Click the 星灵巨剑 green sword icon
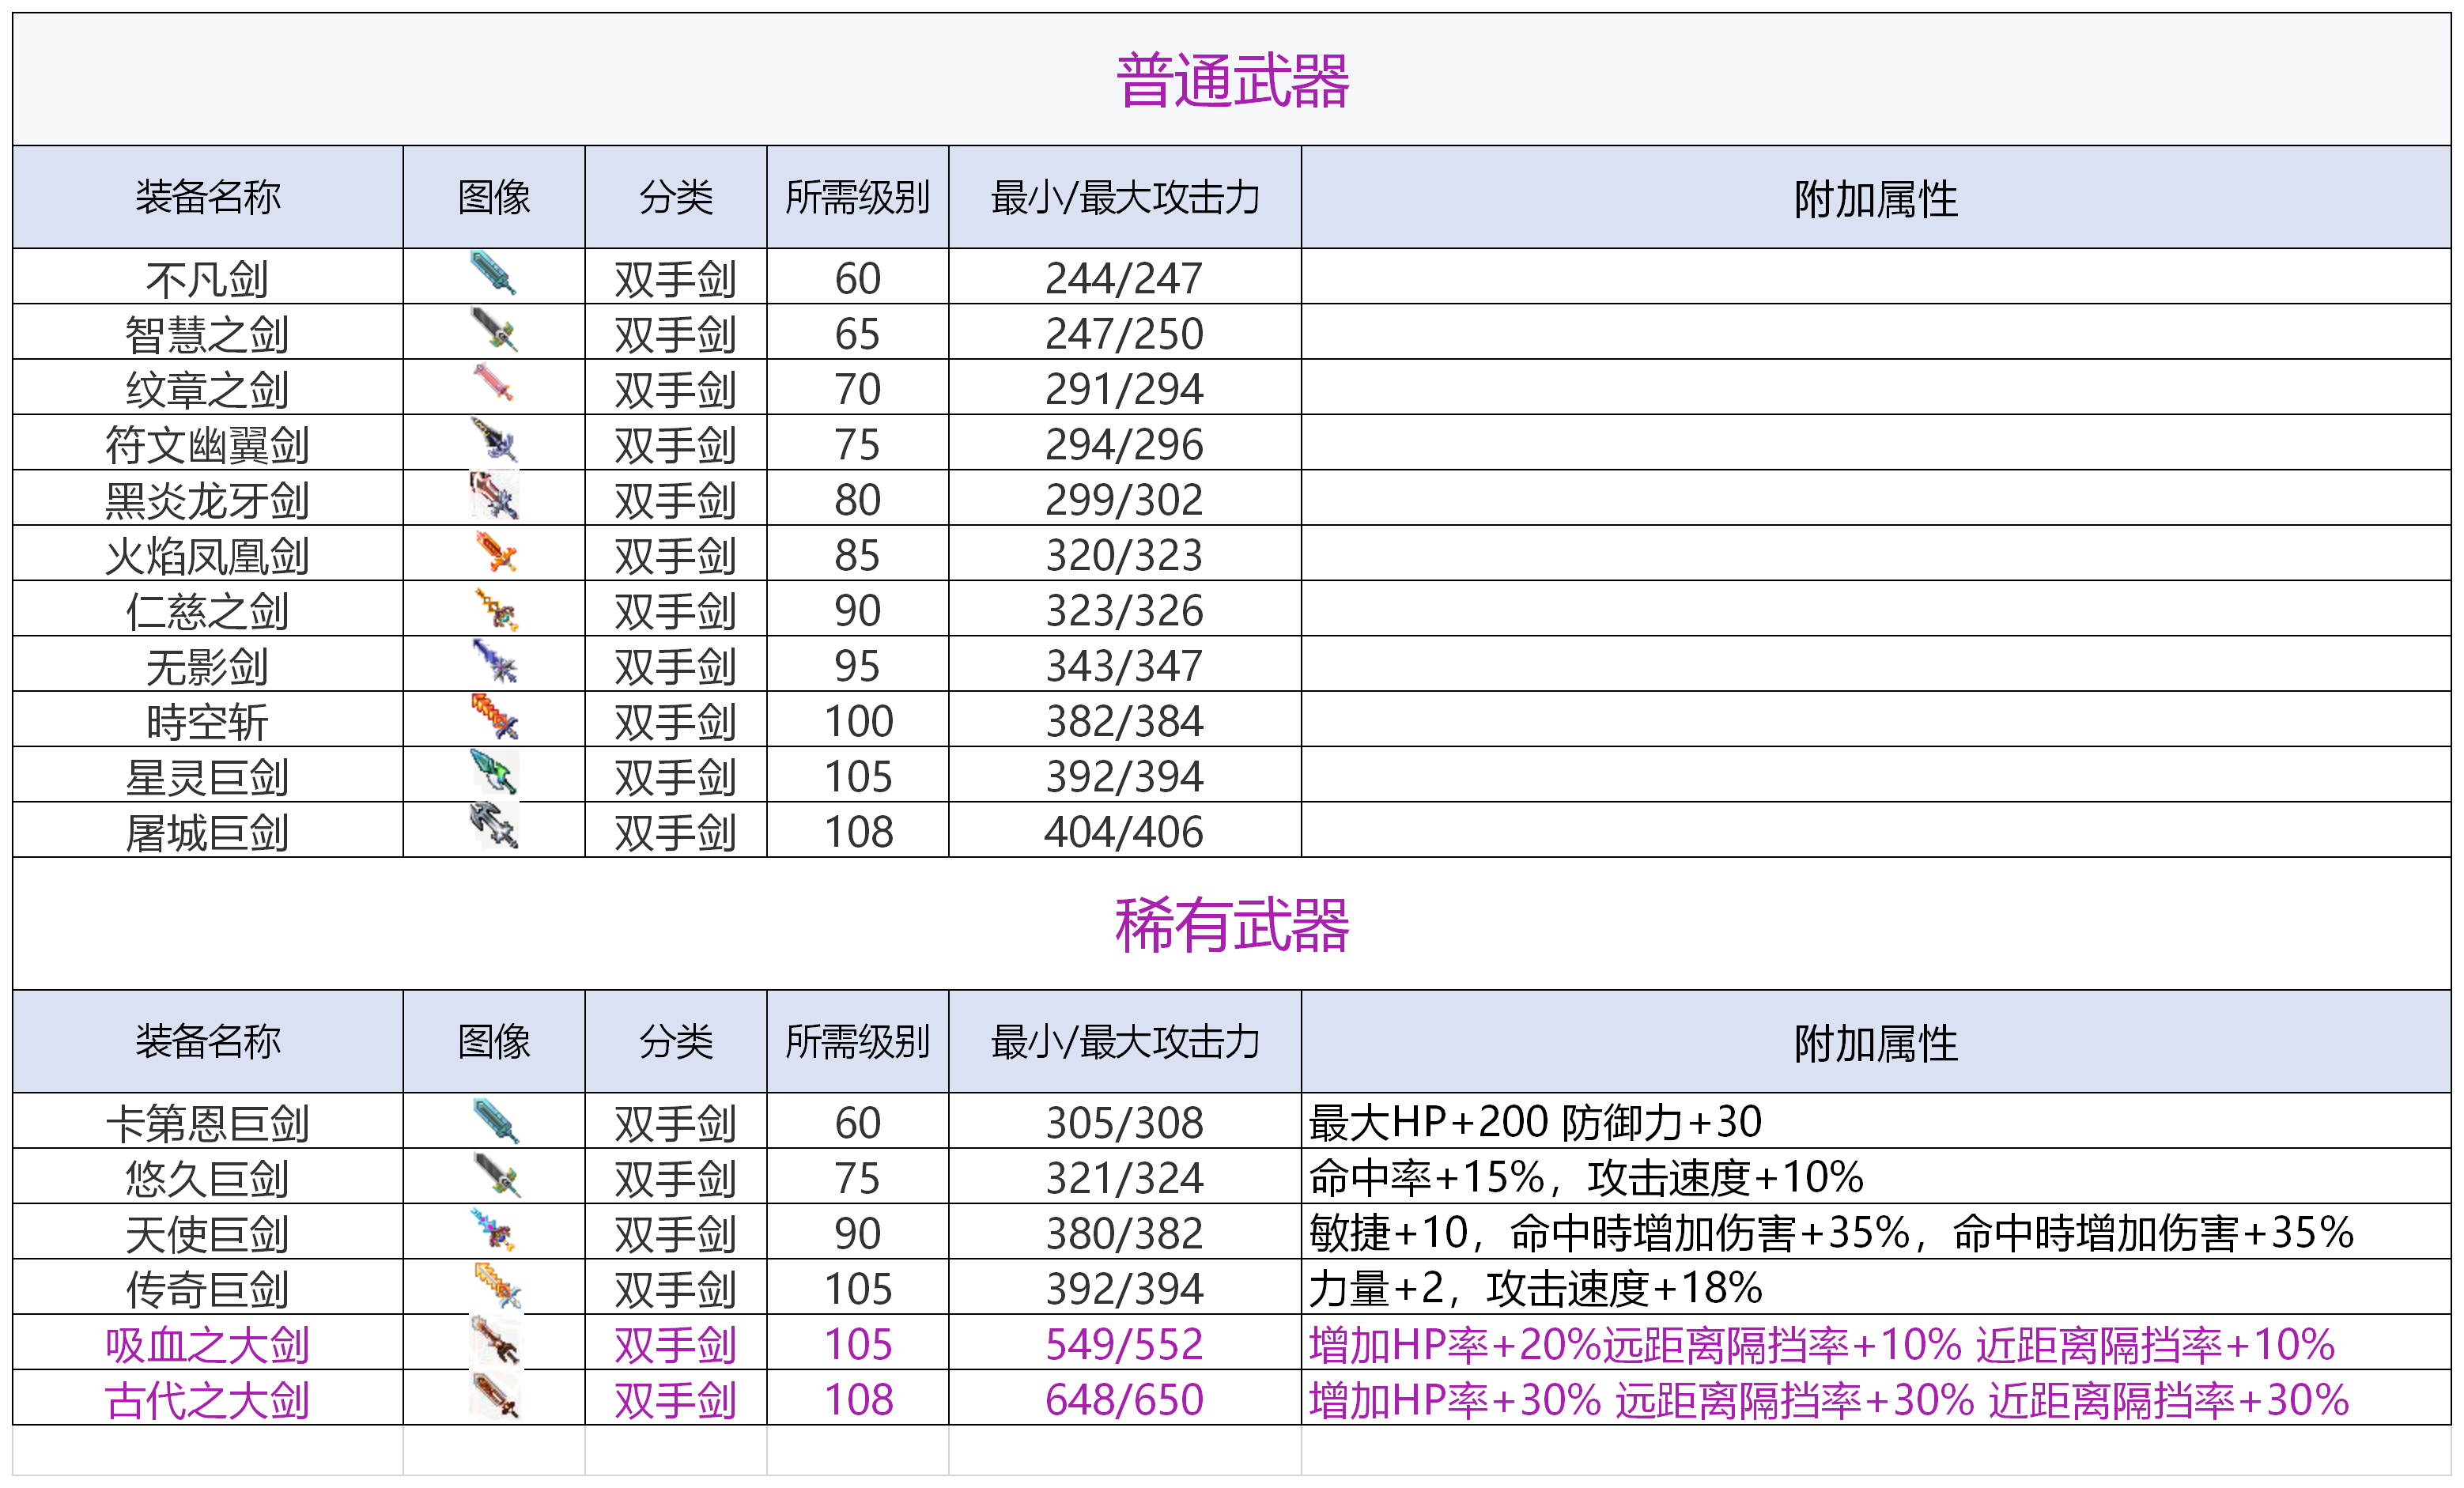The height and width of the screenshot is (1488, 2464). coord(494,772)
